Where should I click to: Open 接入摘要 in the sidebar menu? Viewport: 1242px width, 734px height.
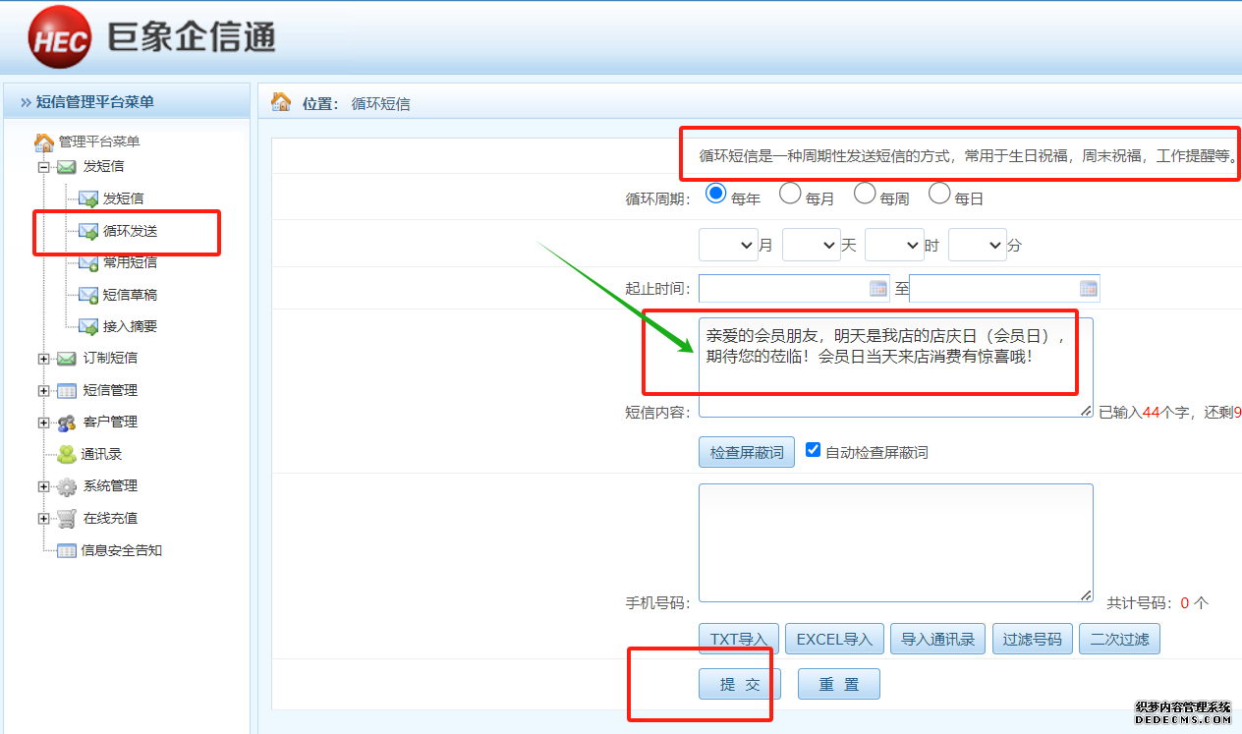(x=130, y=326)
